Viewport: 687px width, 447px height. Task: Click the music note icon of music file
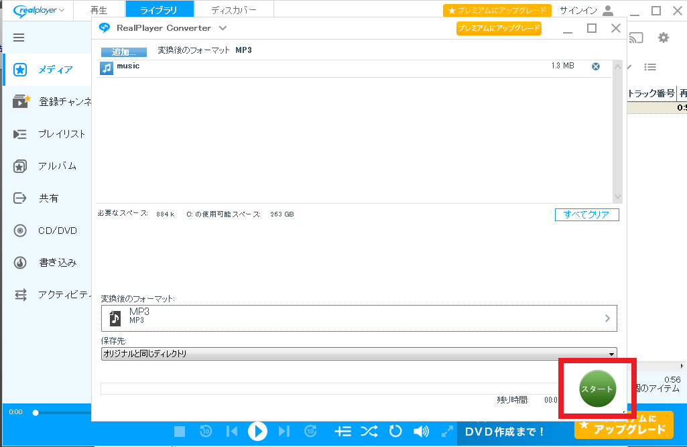coord(107,68)
